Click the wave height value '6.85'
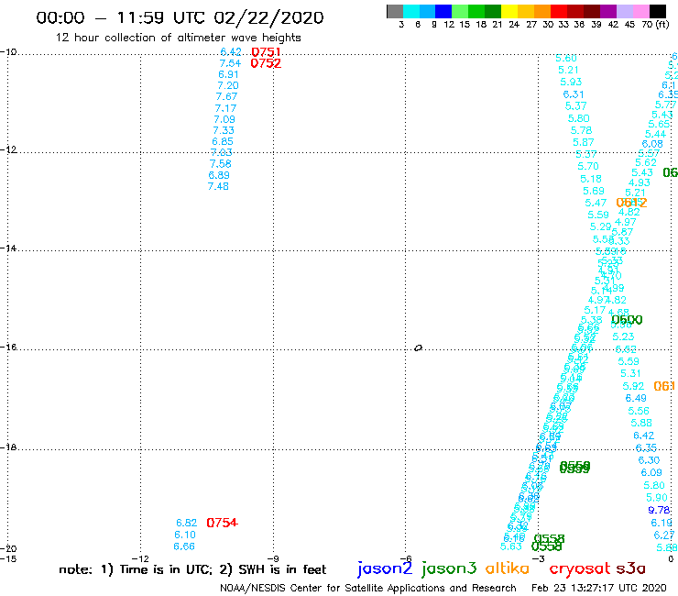Viewport: 678px width, 596px height. 223,141
